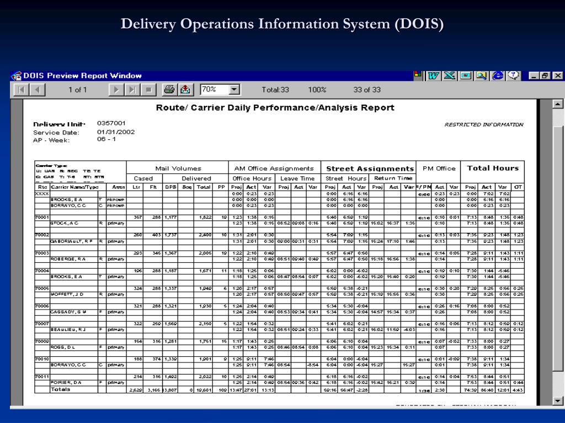The height and width of the screenshot is (423, 565).
Task: Click the delivery unit value '0357001'
Action: pos(111,123)
